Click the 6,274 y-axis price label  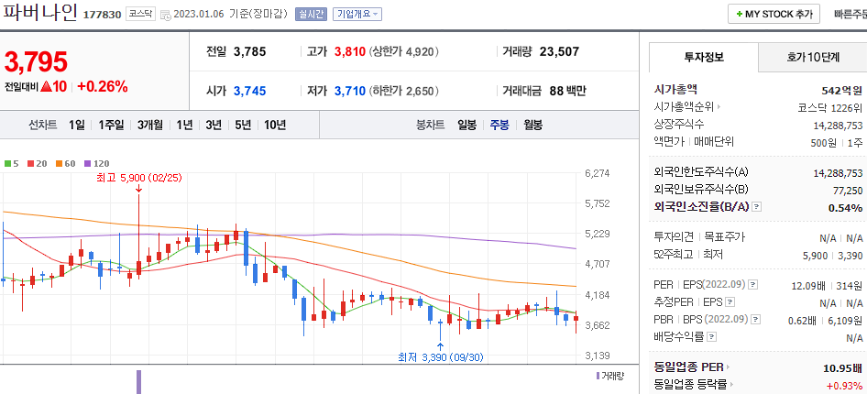pyautogui.click(x=598, y=173)
